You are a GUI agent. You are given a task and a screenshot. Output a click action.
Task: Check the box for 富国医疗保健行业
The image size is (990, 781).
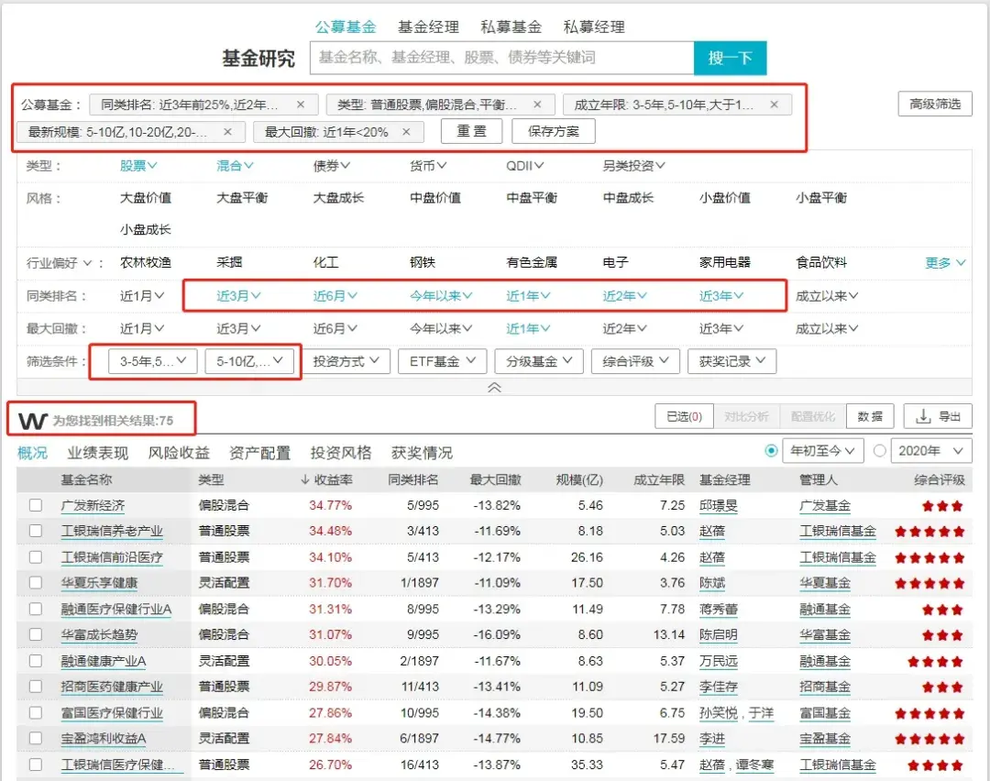pos(36,712)
